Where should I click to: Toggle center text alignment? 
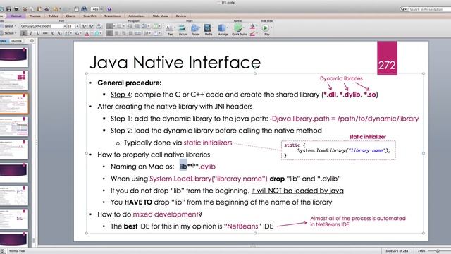click(116, 33)
